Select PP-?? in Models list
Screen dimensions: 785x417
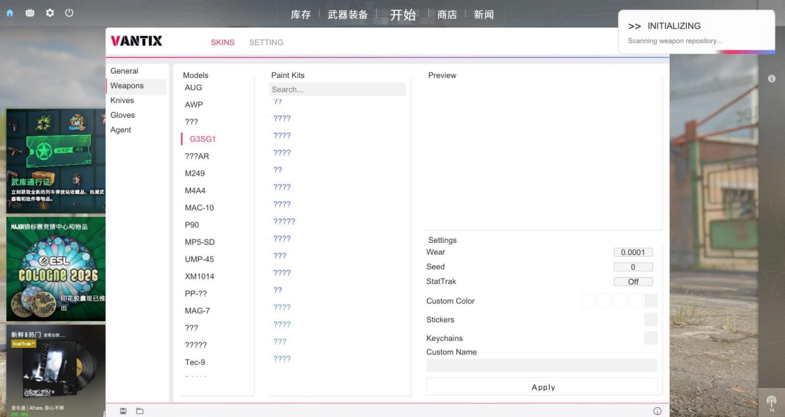(x=196, y=294)
